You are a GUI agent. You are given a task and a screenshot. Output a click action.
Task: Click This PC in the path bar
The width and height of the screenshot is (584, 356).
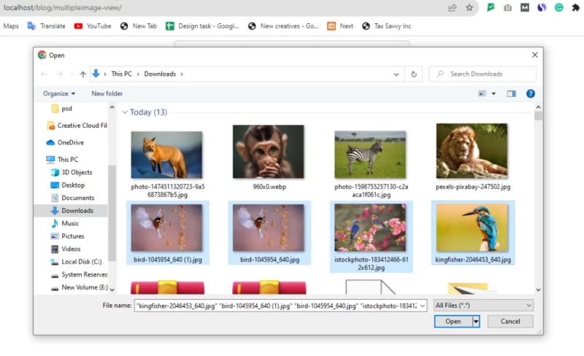[121, 74]
